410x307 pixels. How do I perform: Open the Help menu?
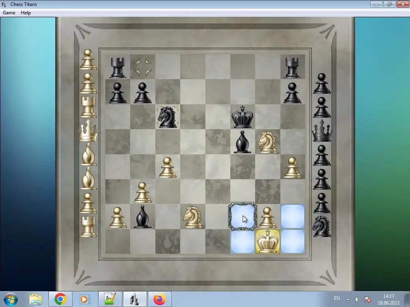26,12
